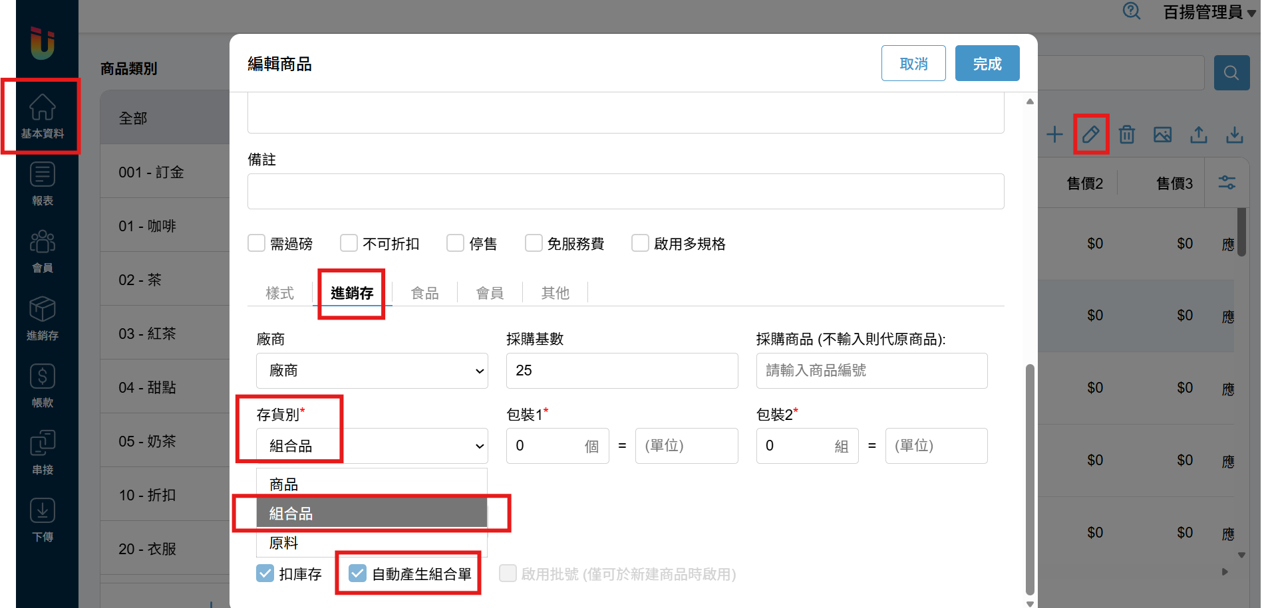Screen dimensions: 1262x608
Task: Click the dialog's vertical scrollbar thumb
Action: click(1030, 478)
